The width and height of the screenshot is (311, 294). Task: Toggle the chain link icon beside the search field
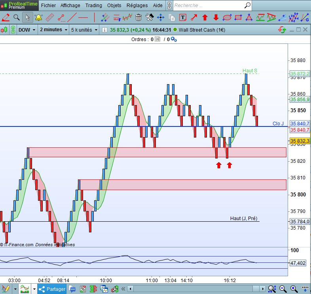coord(169,6)
